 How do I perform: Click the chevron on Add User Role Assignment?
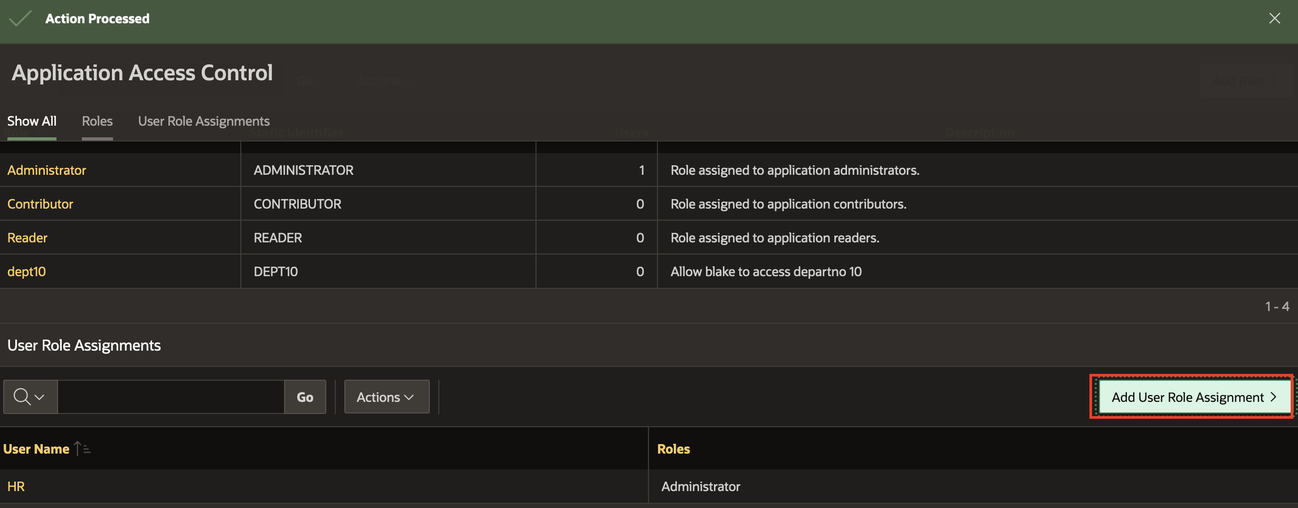[x=1273, y=397]
